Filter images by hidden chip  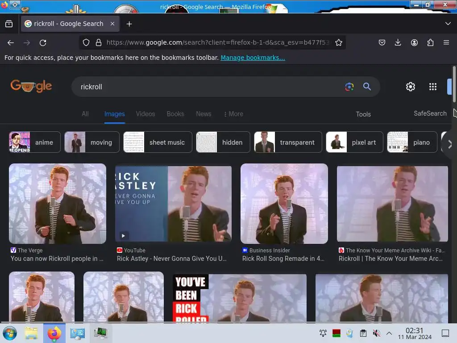(223, 142)
